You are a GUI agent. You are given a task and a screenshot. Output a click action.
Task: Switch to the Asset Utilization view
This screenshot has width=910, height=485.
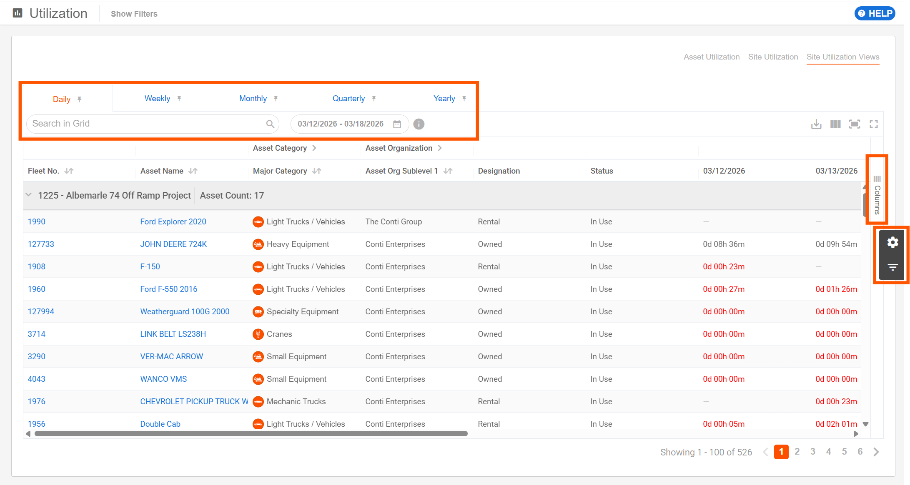[711, 57]
